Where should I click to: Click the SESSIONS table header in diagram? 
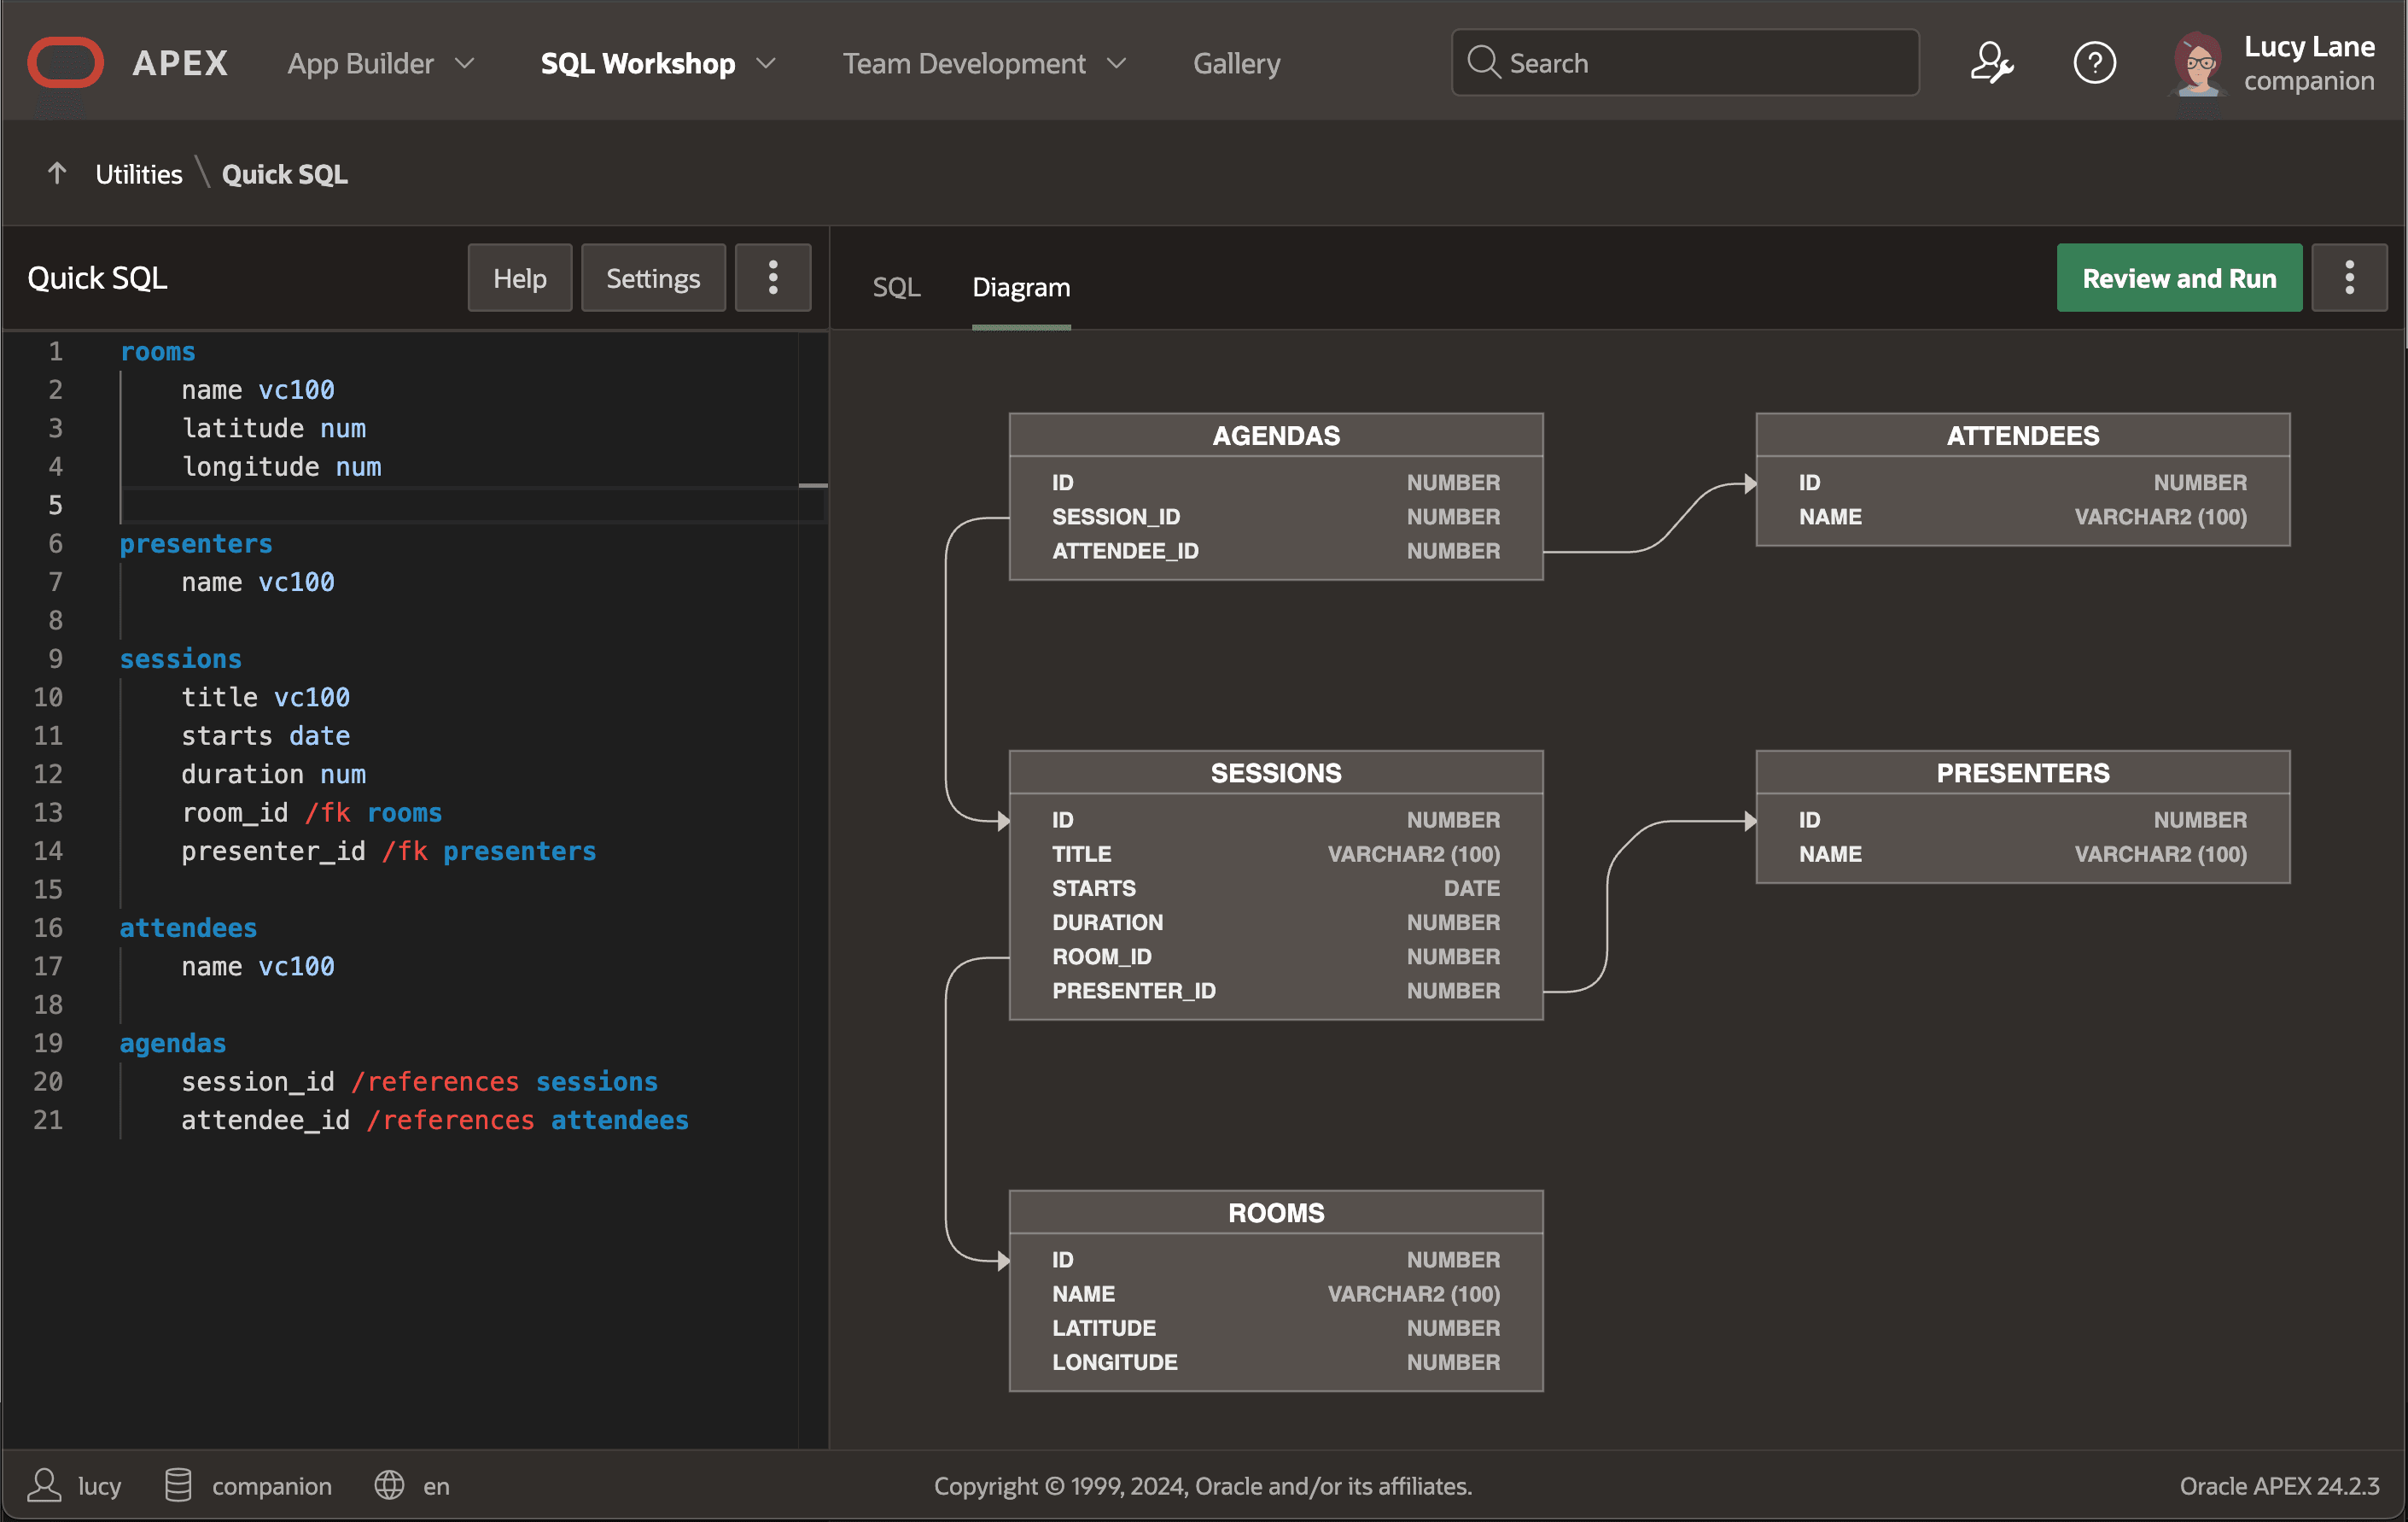[x=1276, y=772]
